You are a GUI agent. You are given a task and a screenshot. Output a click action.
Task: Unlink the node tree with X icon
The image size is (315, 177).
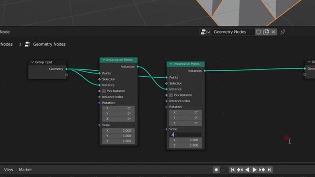coord(274,32)
